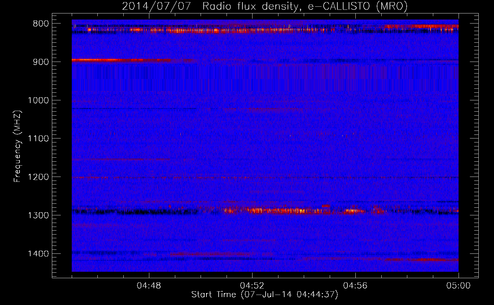Viewport: 494px width, 305px height.
Task: Click the red emission band at 900 MHz
Action: click(121, 60)
